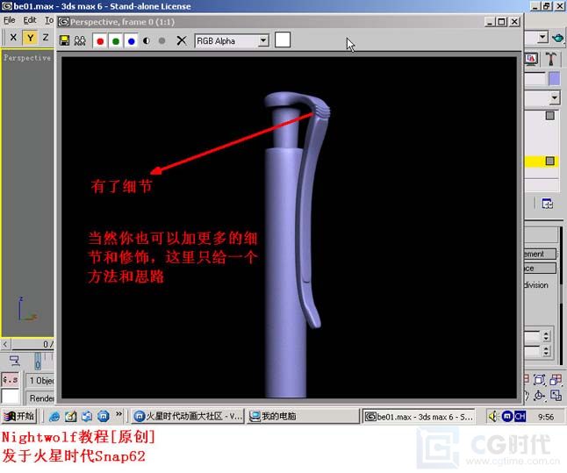Click Zoom Extents All icon
Screen dimensions: 567x473
(x=556, y=380)
